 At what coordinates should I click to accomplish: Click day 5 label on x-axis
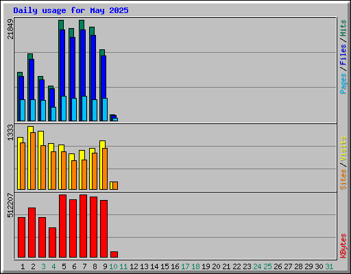point(64,266)
